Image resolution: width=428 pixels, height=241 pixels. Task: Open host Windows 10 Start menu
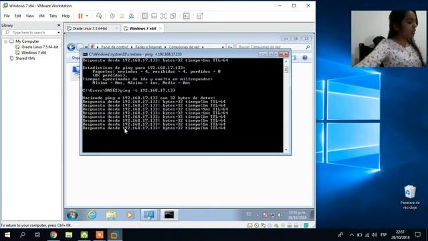(7, 235)
